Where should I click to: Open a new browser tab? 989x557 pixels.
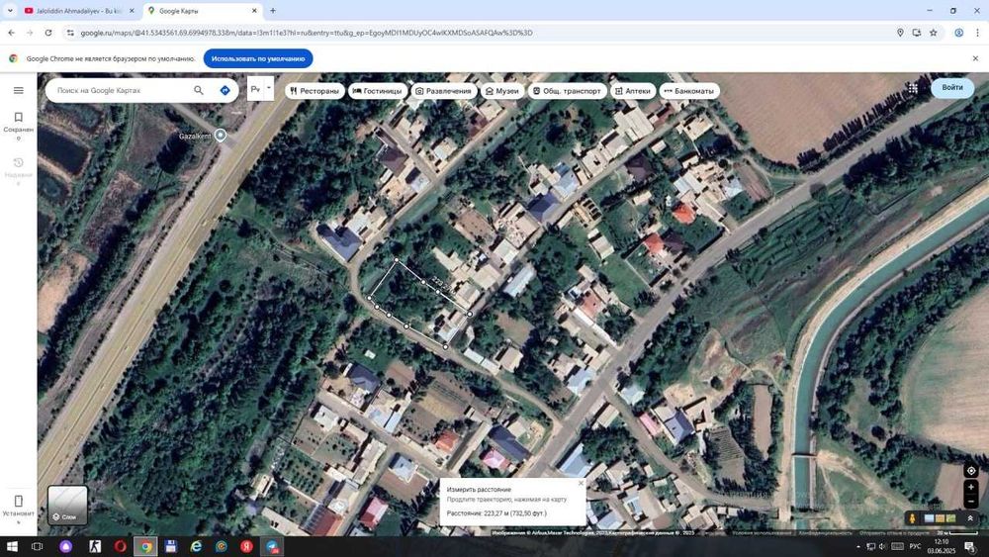273,11
